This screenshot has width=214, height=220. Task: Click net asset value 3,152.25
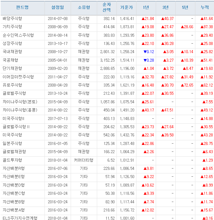(107, 60)
